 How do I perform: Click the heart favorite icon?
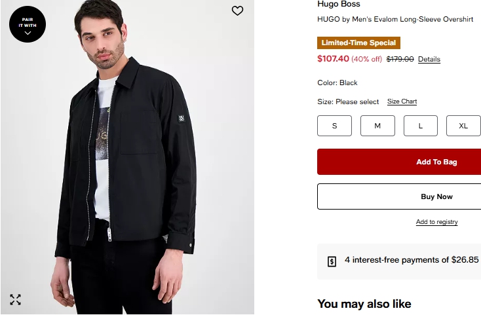(x=237, y=10)
